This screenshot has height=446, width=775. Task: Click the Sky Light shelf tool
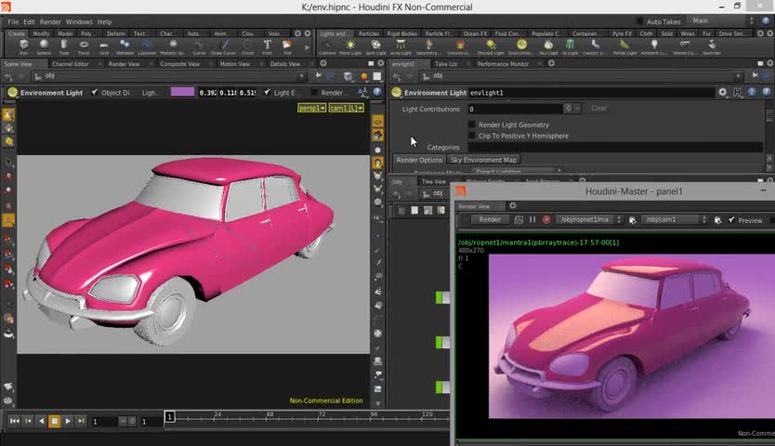(x=548, y=46)
